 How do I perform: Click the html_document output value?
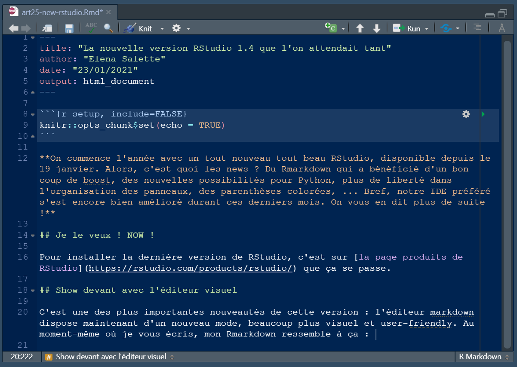tap(119, 81)
